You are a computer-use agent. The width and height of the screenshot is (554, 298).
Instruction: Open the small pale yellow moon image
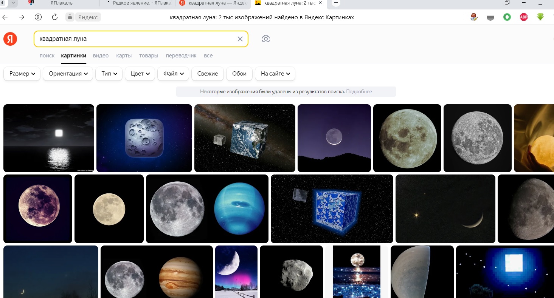(109, 209)
